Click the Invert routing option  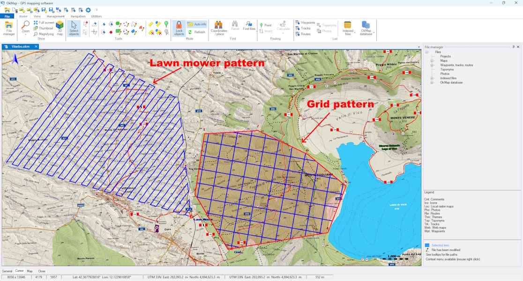tap(266, 31)
